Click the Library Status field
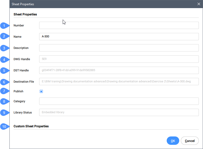This screenshot has width=203, height=149. (x=119, y=112)
